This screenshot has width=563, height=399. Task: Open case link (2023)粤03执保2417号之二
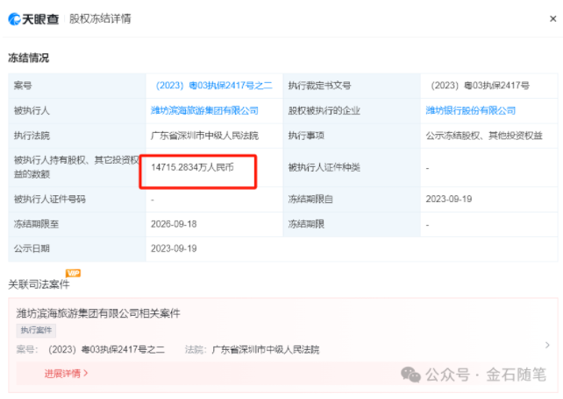pyautogui.click(x=214, y=86)
